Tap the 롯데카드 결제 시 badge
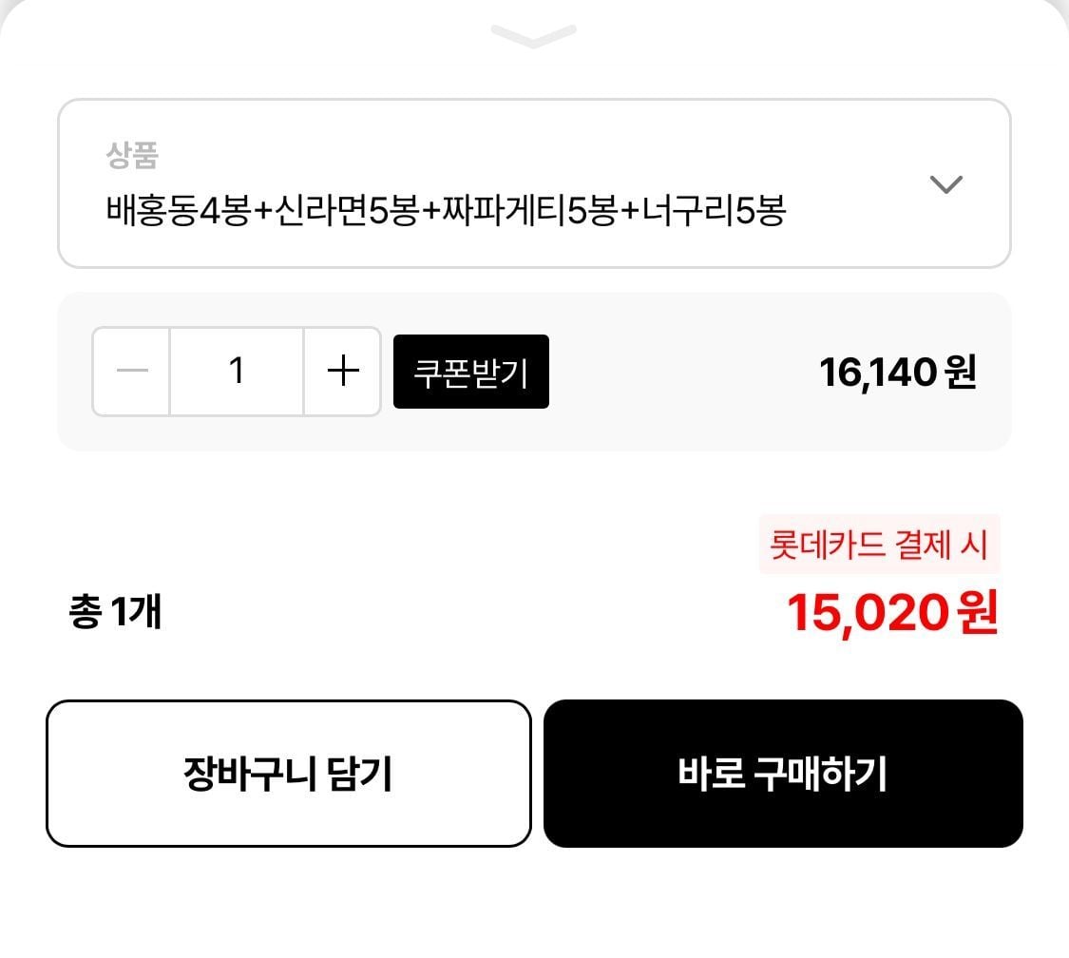The width and height of the screenshot is (1069, 958). [x=879, y=546]
